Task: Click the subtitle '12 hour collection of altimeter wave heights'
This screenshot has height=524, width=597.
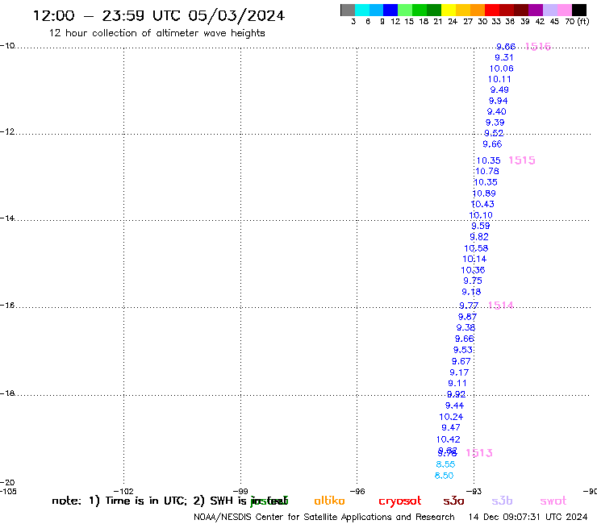Action: coord(157,33)
